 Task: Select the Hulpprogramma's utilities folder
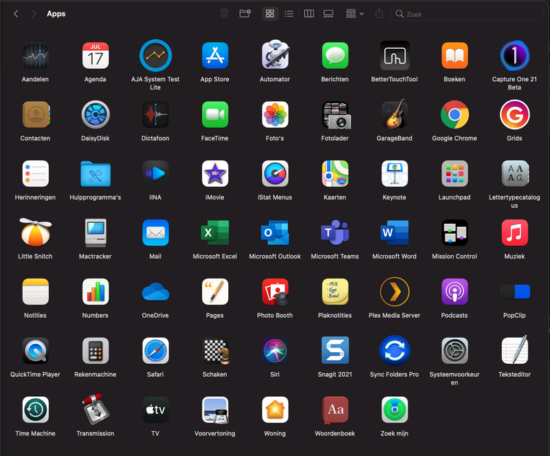pyautogui.click(x=96, y=174)
